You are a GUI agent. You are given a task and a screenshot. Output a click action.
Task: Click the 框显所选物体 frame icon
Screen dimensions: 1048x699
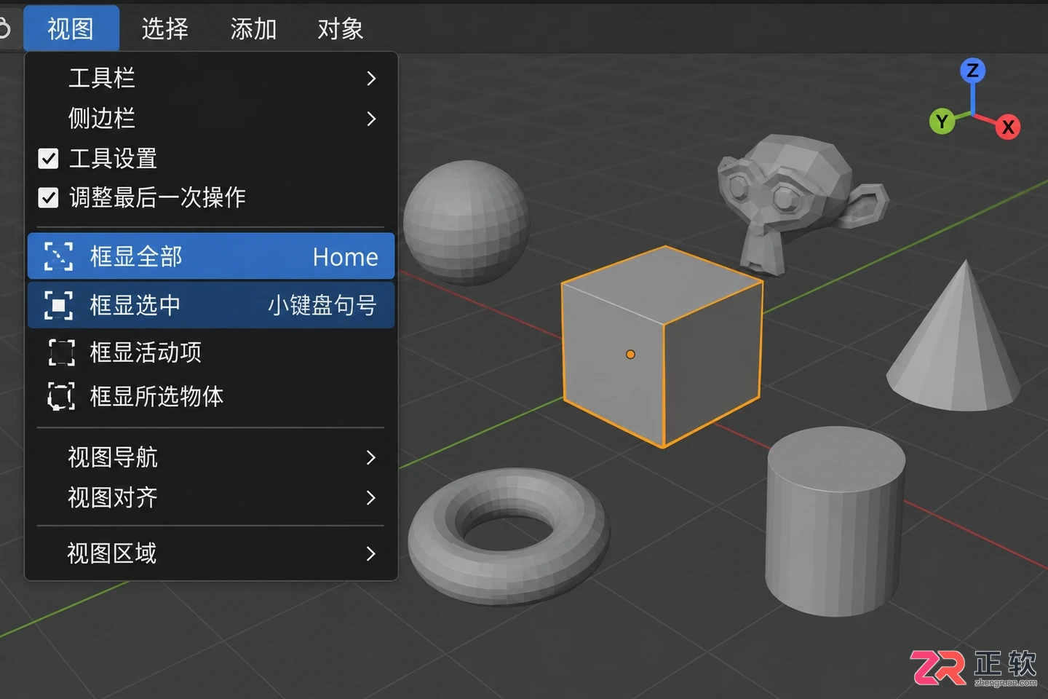(x=61, y=397)
